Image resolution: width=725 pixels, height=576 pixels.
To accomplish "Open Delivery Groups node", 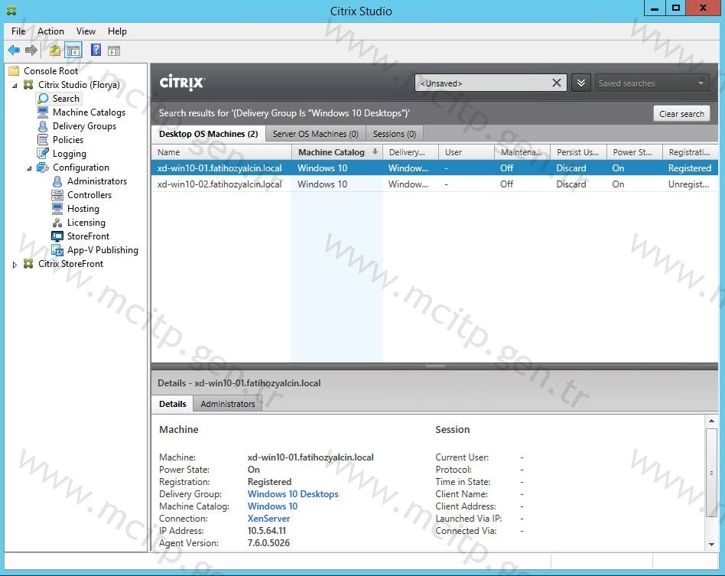I will (84, 126).
